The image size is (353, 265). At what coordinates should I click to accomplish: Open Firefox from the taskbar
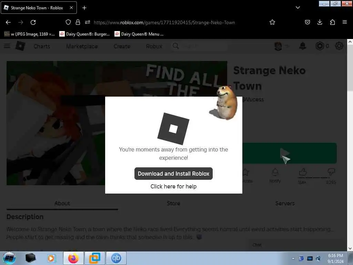73,258
